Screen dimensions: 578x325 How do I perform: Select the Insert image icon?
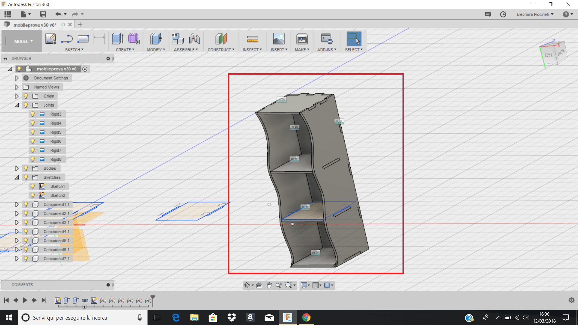coord(279,39)
